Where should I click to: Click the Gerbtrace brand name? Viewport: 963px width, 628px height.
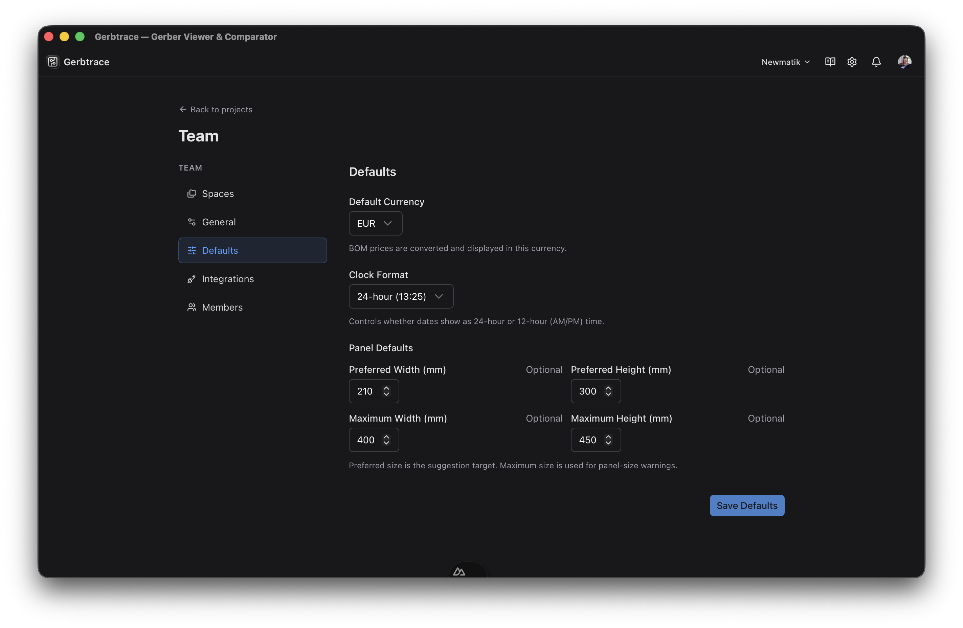(x=87, y=62)
